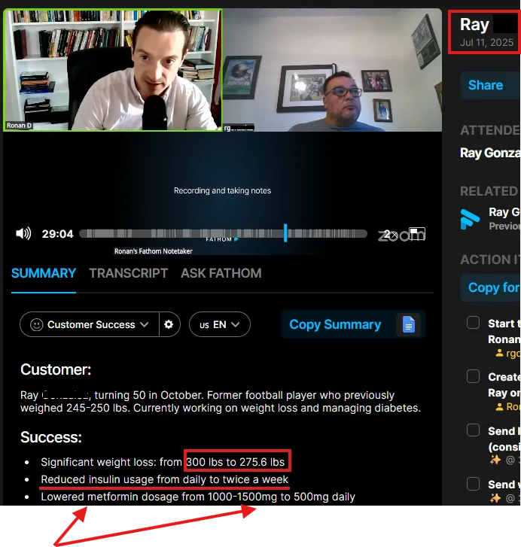Open the Customer Success template dropdown
This screenshot has height=547, width=521.
[90, 324]
